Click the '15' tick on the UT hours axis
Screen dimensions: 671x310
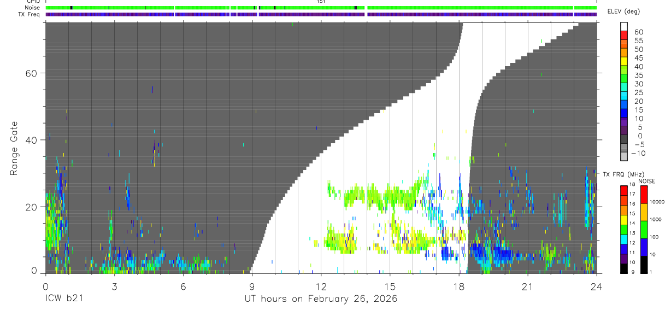click(390, 286)
